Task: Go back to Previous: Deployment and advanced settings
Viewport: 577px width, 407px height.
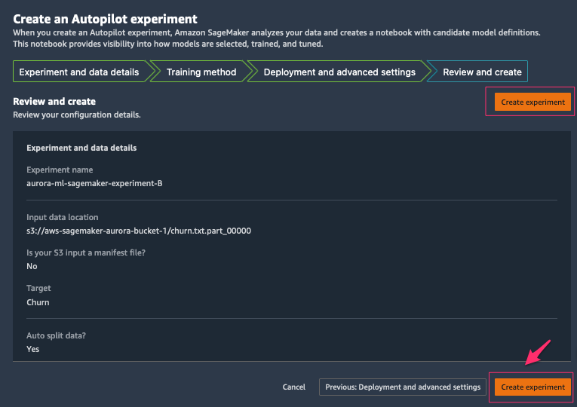Action: tap(403, 387)
